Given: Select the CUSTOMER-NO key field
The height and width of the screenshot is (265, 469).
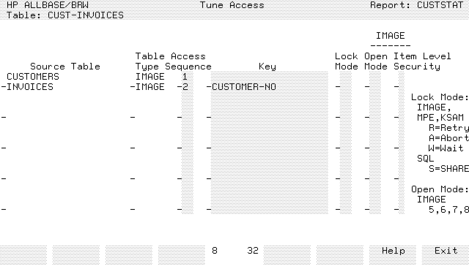Looking at the screenshot, I should (244, 87).
